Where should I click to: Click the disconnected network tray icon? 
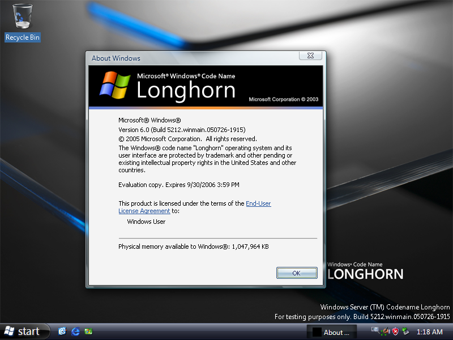tap(386, 332)
